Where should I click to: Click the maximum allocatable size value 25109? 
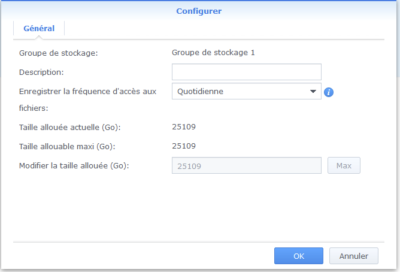point(184,146)
